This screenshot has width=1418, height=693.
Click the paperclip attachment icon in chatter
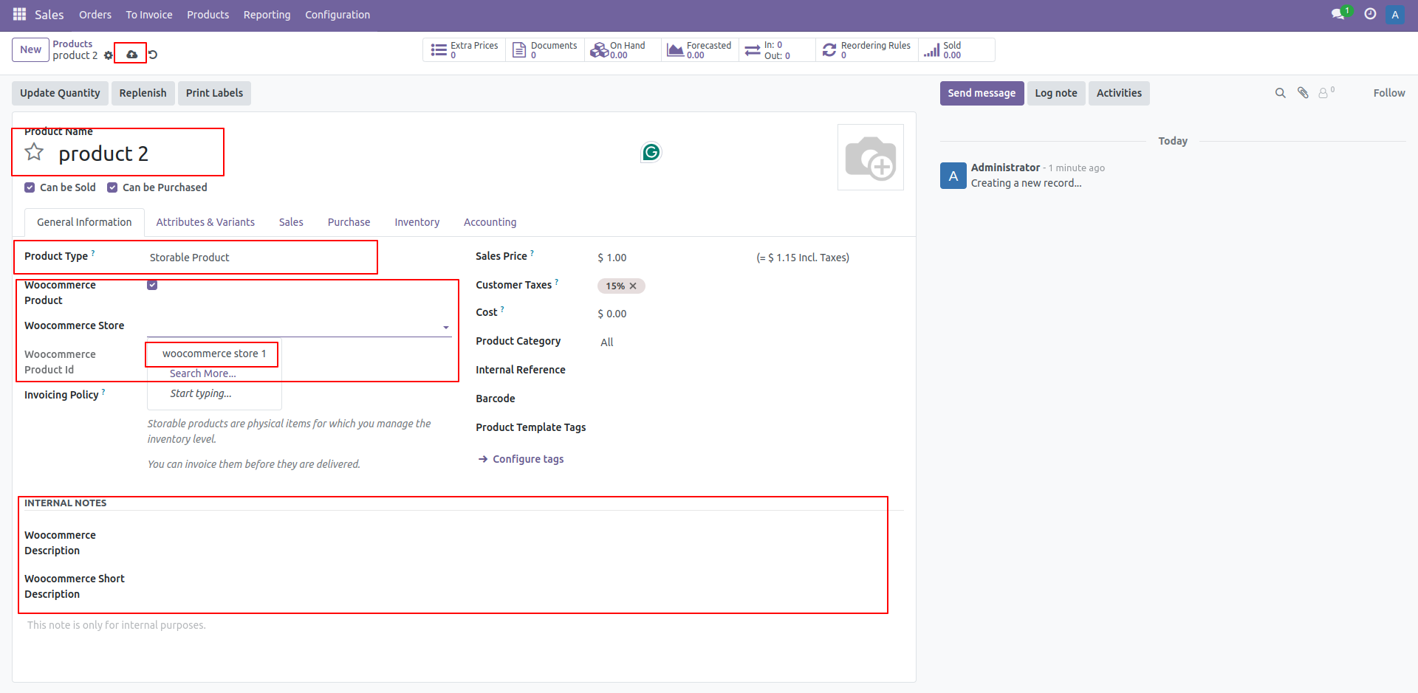pyautogui.click(x=1303, y=92)
